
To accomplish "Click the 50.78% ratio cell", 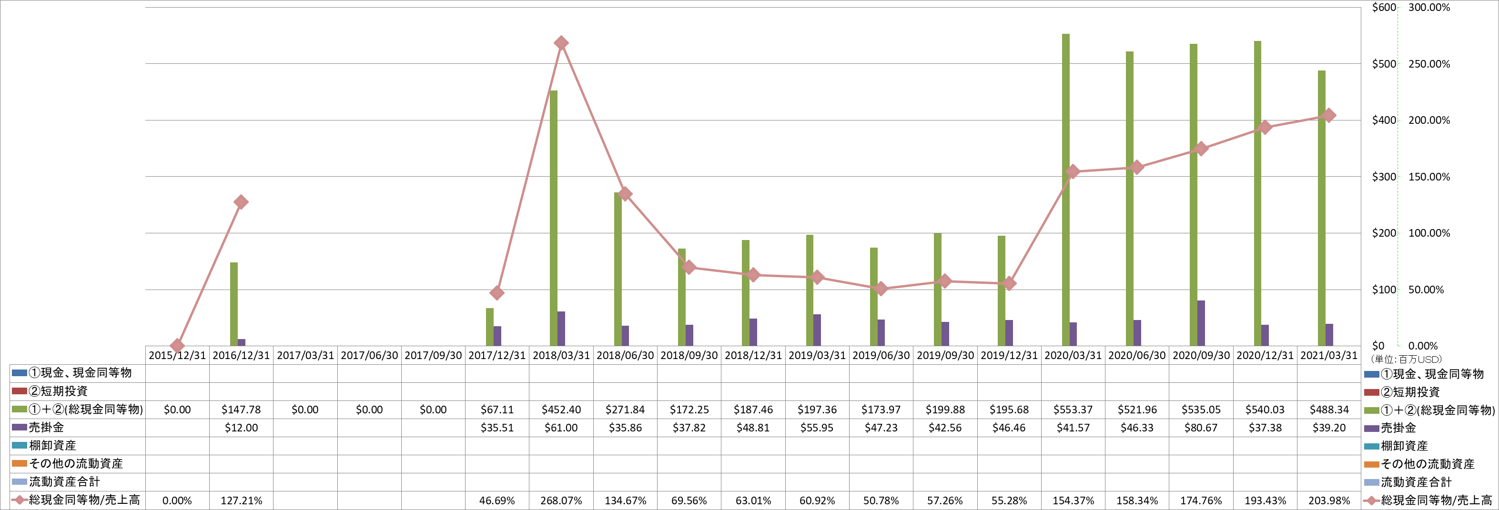I will (881, 500).
